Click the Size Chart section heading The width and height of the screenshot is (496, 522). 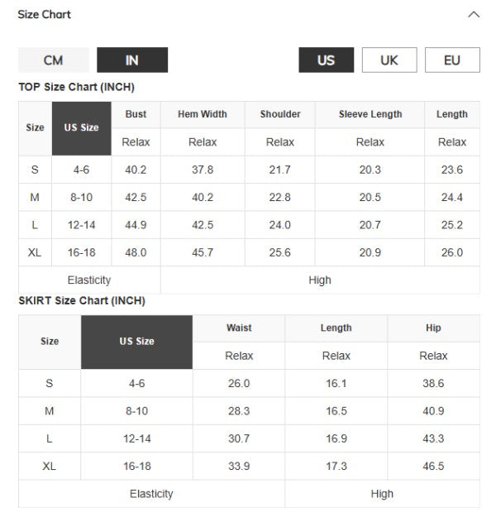point(45,14)
